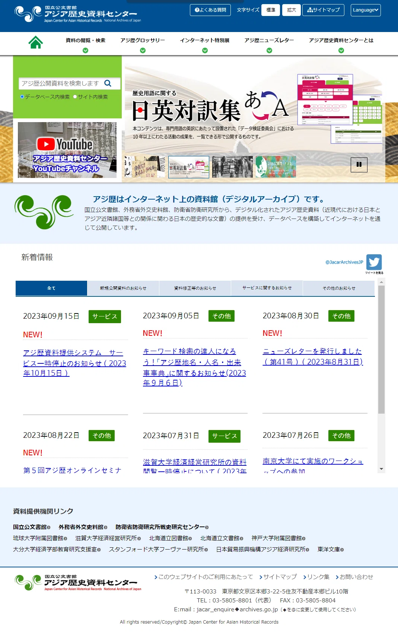Select データベース内検索 radio button
This screenshot has width=398, height=640.
(x=22, y=97)
